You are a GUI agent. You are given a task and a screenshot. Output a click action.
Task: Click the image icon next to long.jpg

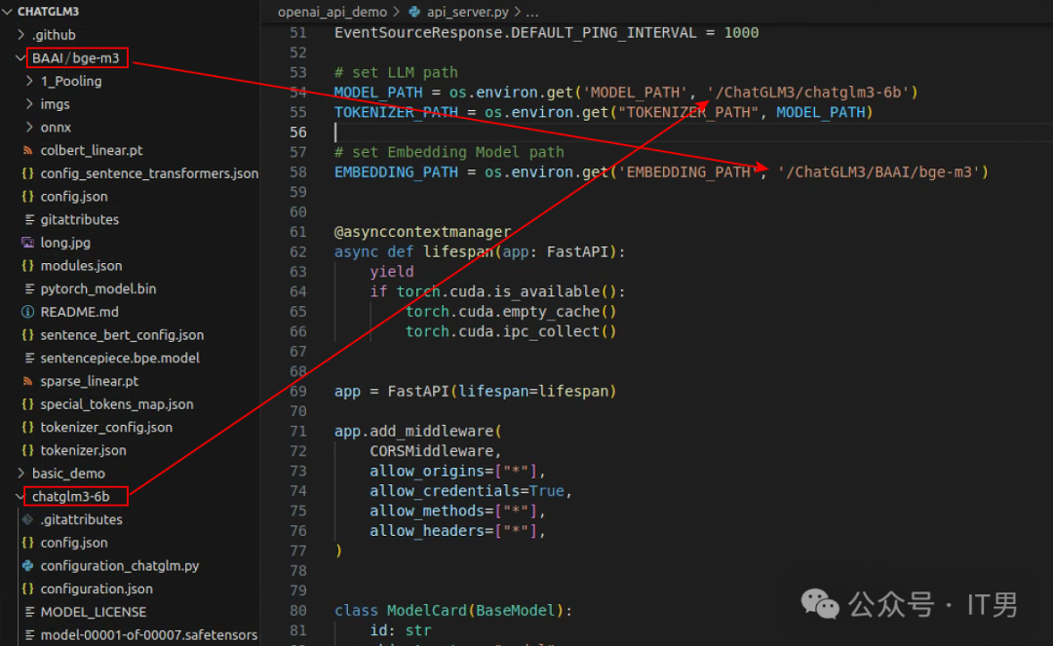point(28,243)
